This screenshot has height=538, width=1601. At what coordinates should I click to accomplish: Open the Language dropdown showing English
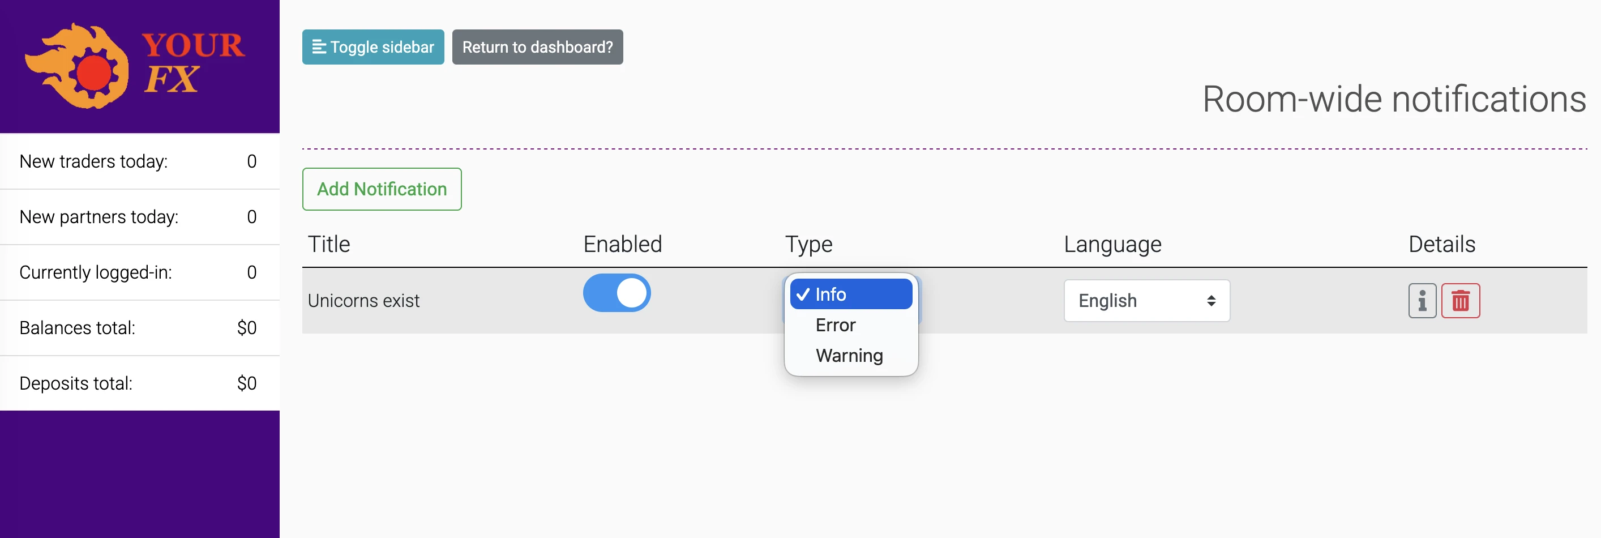click(1146, 300)
